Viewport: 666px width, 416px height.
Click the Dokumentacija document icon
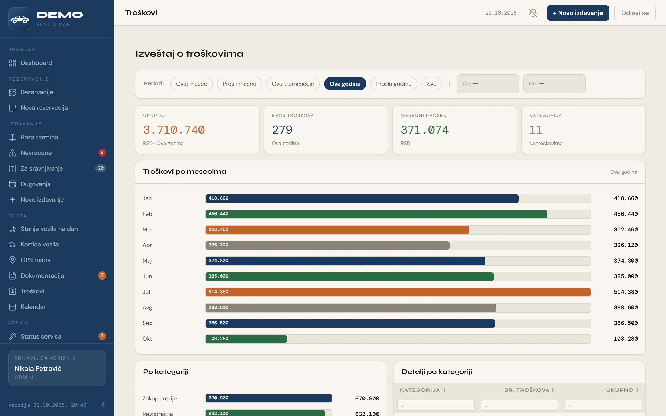point(12,276)
